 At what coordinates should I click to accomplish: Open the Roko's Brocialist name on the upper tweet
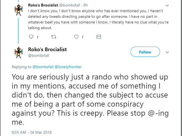pos(43,5)
